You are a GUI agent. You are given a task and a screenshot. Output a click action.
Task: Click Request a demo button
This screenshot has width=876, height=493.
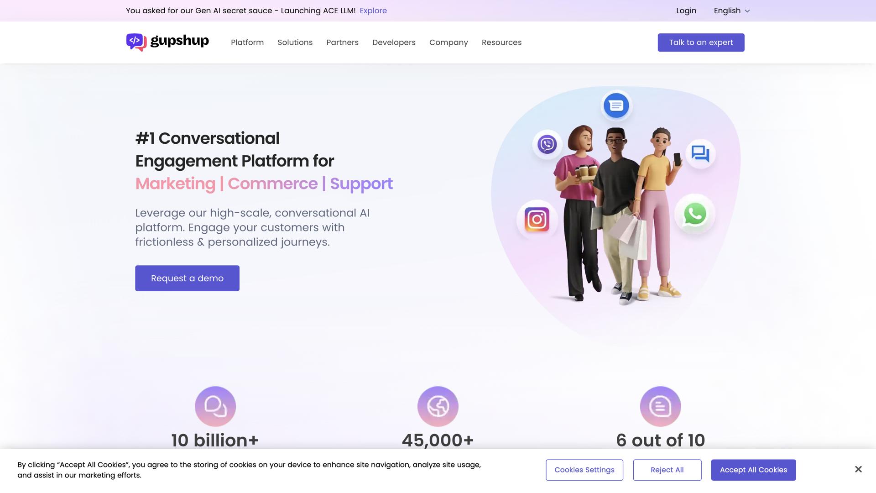[x=187, y=278]
